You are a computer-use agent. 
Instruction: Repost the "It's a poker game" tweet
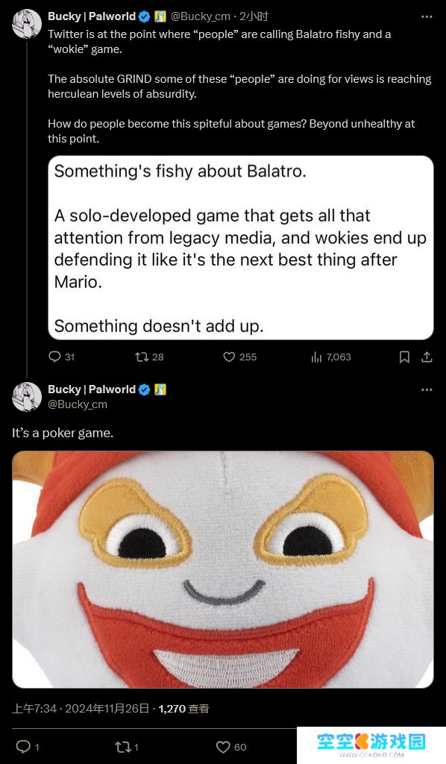click(122, 746)
